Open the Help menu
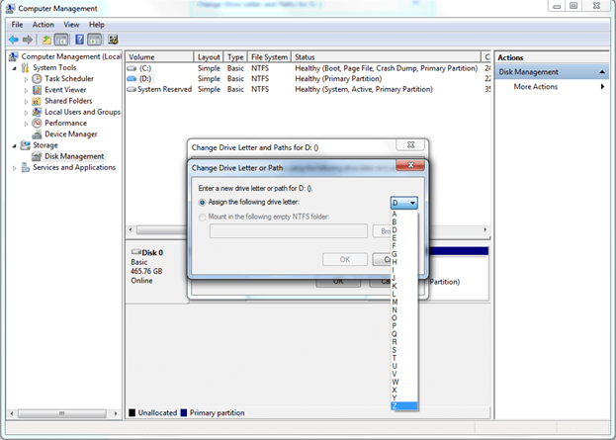This screenshot has height=440, width=616. point(97,25)
